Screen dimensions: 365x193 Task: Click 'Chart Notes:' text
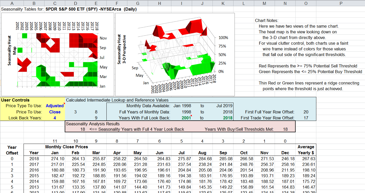267,20
